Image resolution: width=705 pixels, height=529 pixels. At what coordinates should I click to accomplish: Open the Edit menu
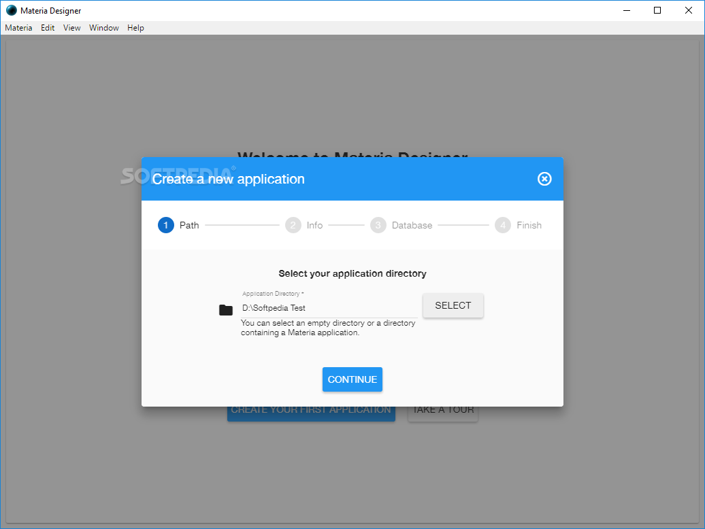coord(48,28)
